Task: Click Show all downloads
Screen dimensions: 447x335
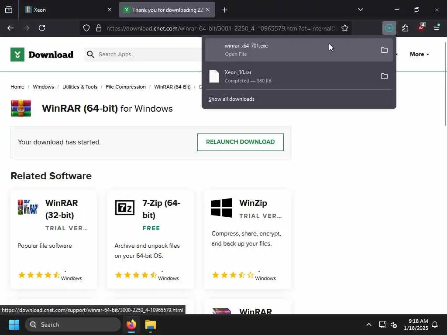Action: click(231, 99)
